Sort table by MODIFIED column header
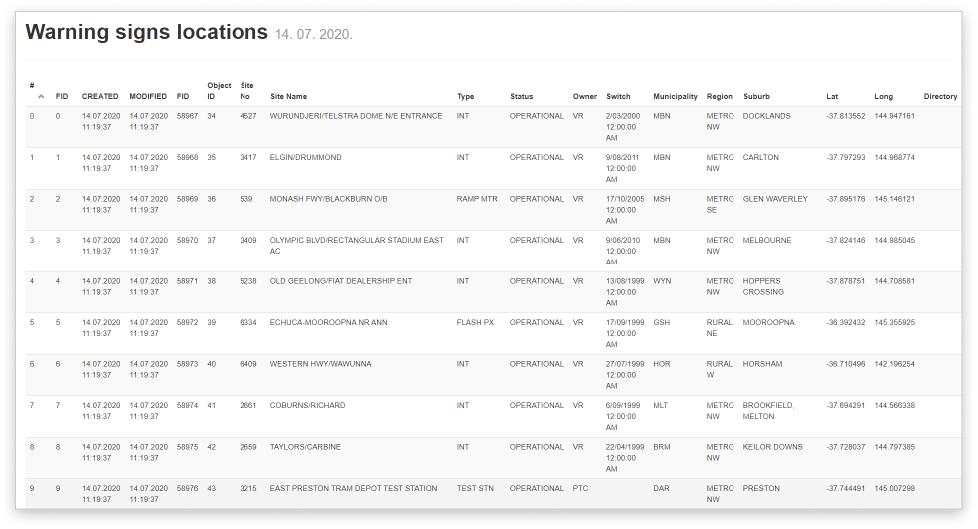The width and height of the screenshot is (978, 529). pyautogui.click(x=148, y=96)
